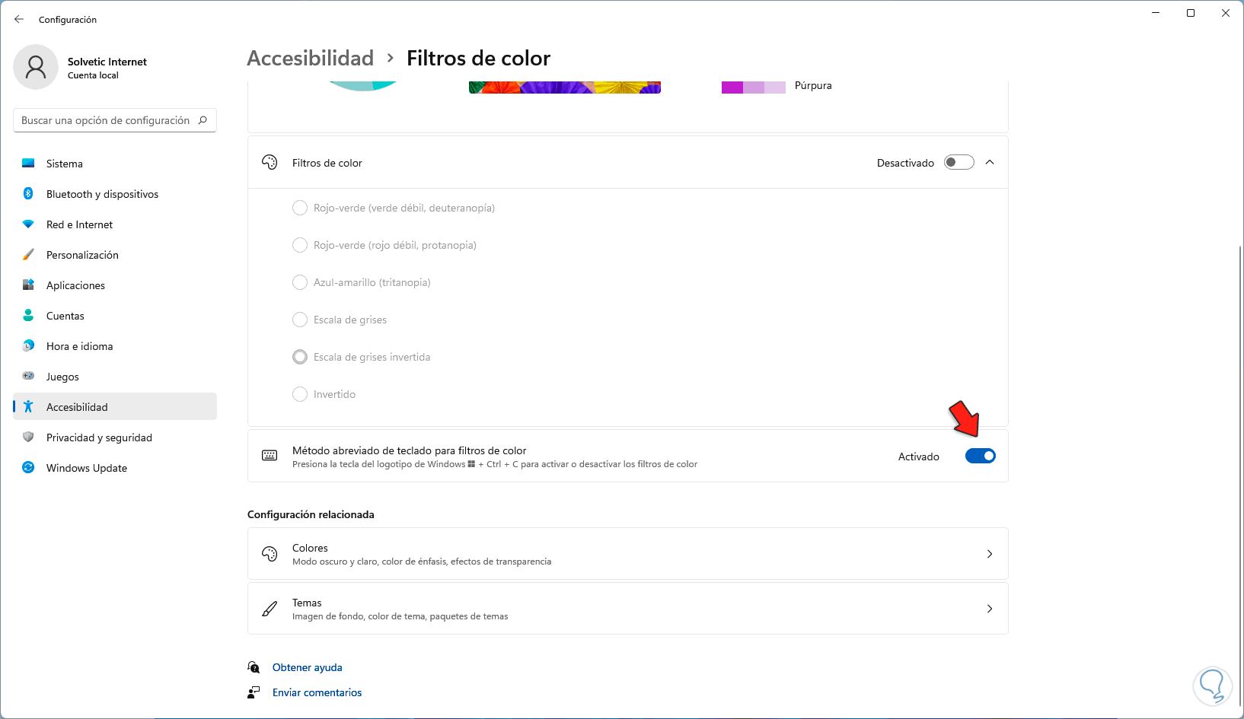Click the back arrow icon
This screenshot has height=719, width=1244.
pos(19,19)
